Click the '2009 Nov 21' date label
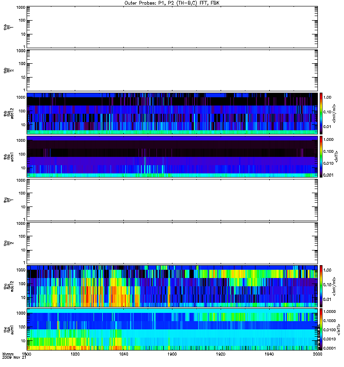The width and height of the screenshot is (344, 367). tap(14, 357)
